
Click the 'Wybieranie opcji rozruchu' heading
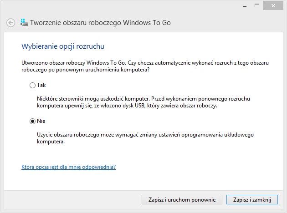point(63,46)
